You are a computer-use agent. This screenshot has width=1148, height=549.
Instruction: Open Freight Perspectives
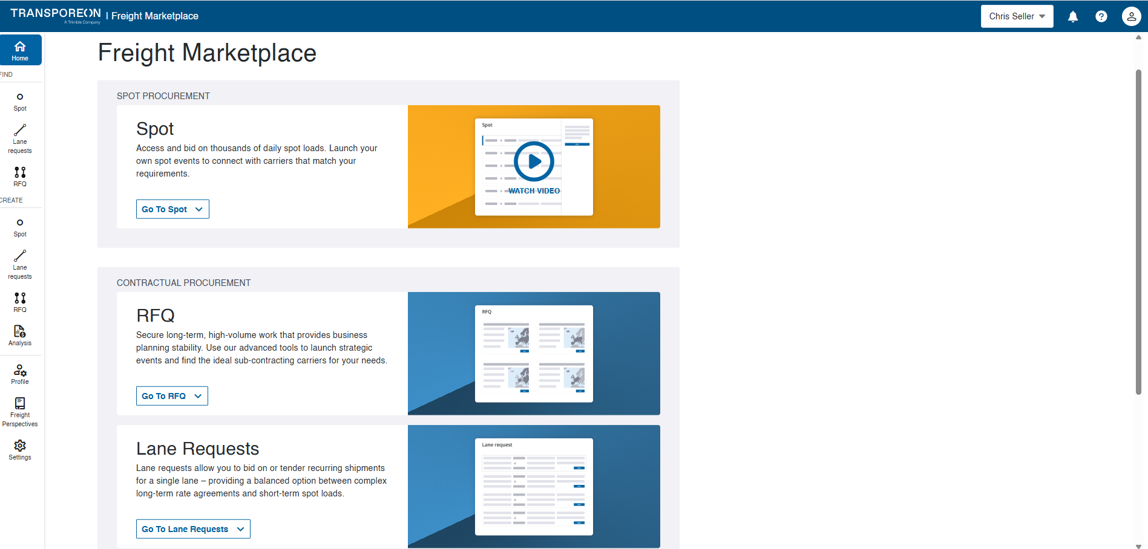(20, 410)
